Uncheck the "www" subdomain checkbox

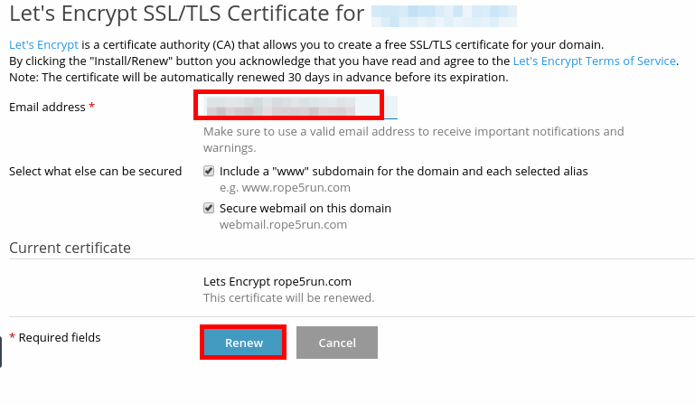[209, 171]
